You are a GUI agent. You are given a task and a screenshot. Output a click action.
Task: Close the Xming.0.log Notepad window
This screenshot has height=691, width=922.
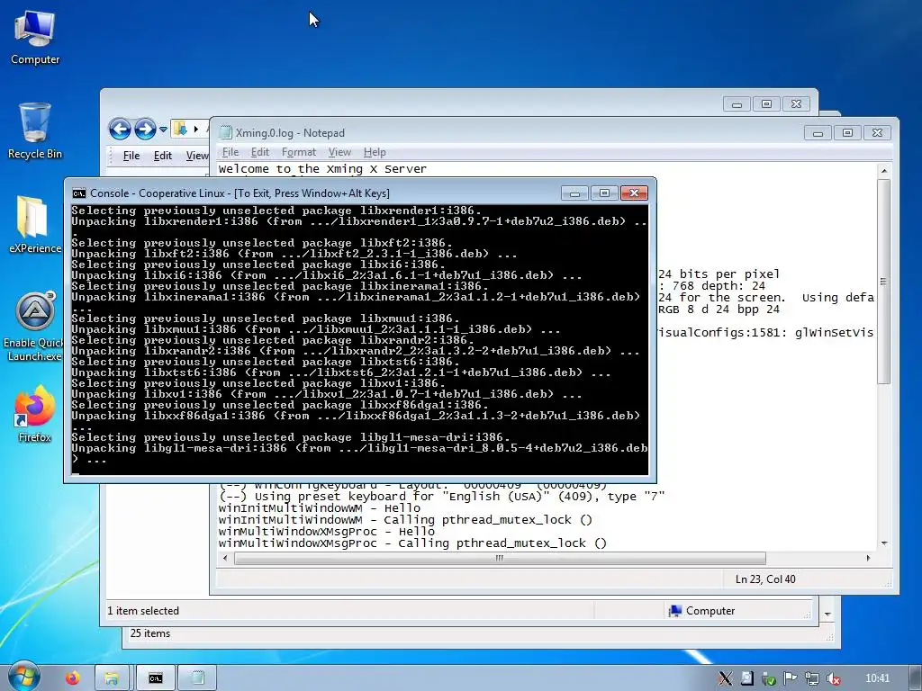tap(877, 133)
